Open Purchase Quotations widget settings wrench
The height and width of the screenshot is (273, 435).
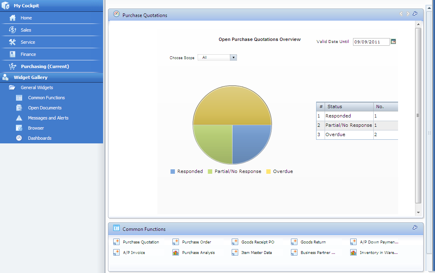[x=415, y=13]
